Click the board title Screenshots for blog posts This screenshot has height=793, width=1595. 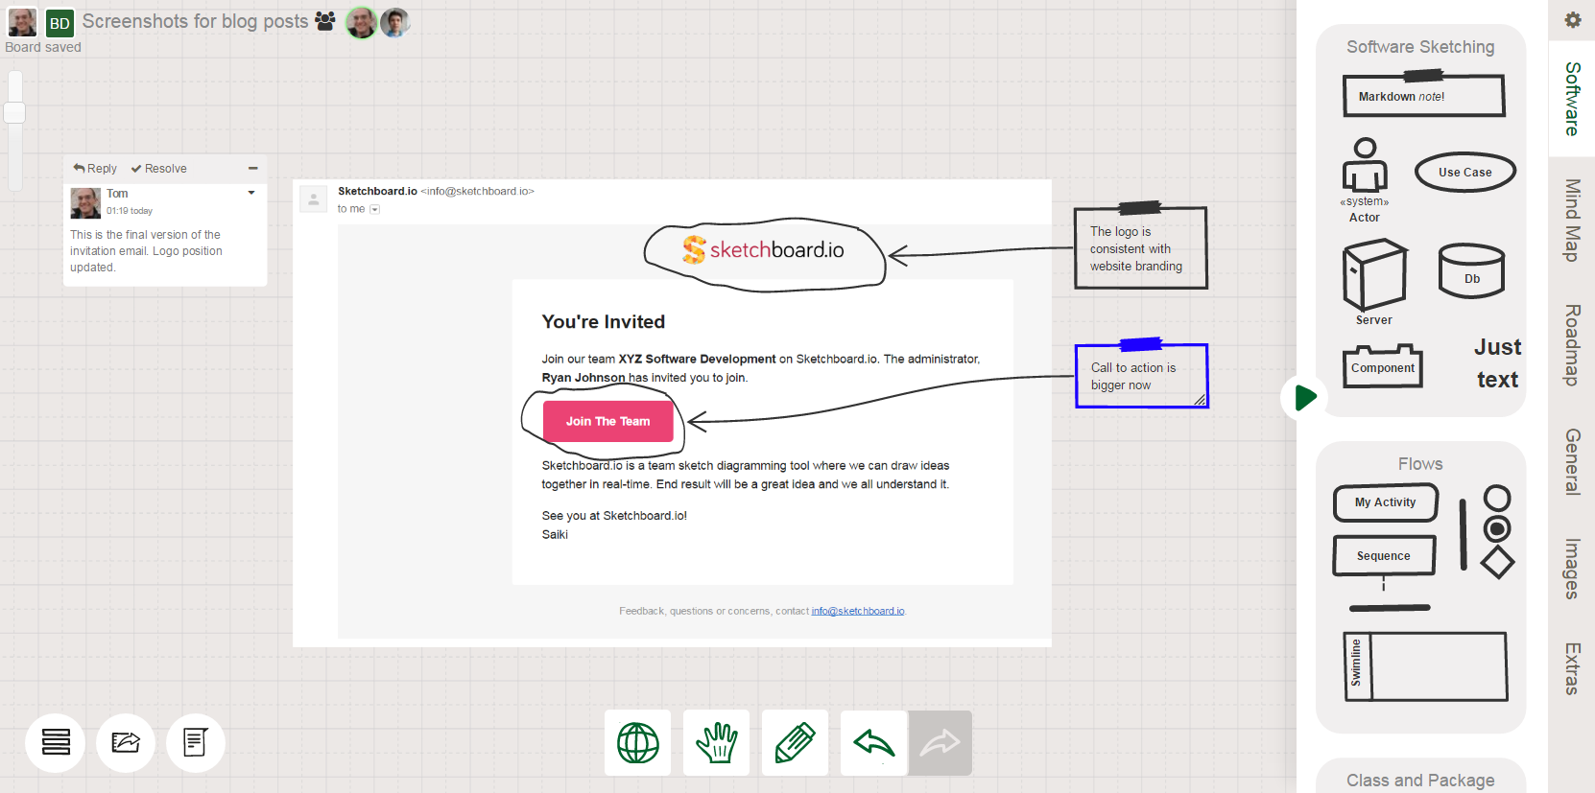click(195, 21)
